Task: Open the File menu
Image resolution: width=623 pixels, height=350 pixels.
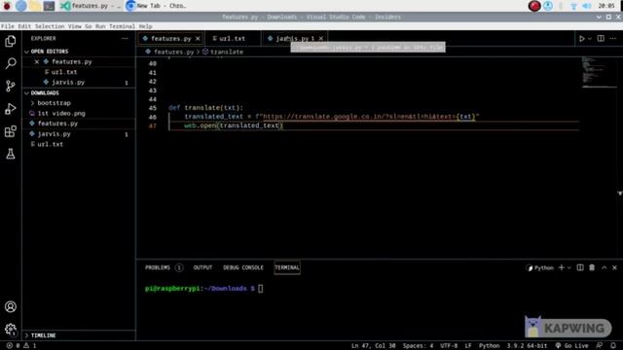Action: coord(8,26)
